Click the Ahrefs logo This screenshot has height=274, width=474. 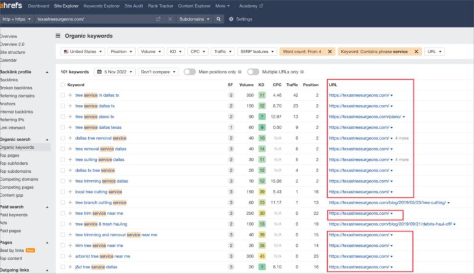11,6
